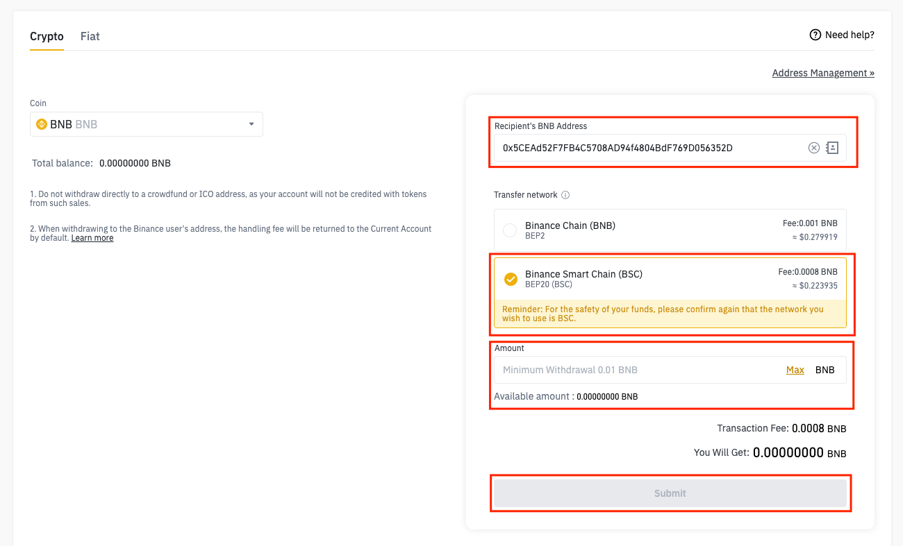Select the Binance Smart Chain (BSC) network option
Screen dimensions: 903x546
pos(670,279)
